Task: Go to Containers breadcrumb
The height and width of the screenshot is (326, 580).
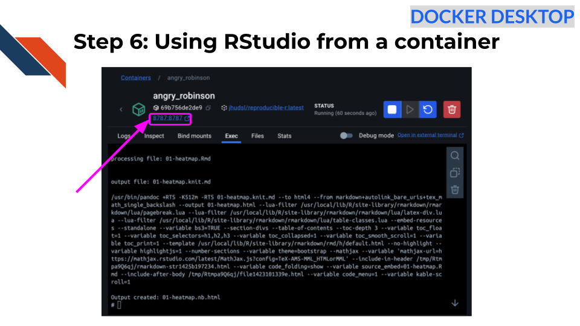Action: click(x=136, y=78)
